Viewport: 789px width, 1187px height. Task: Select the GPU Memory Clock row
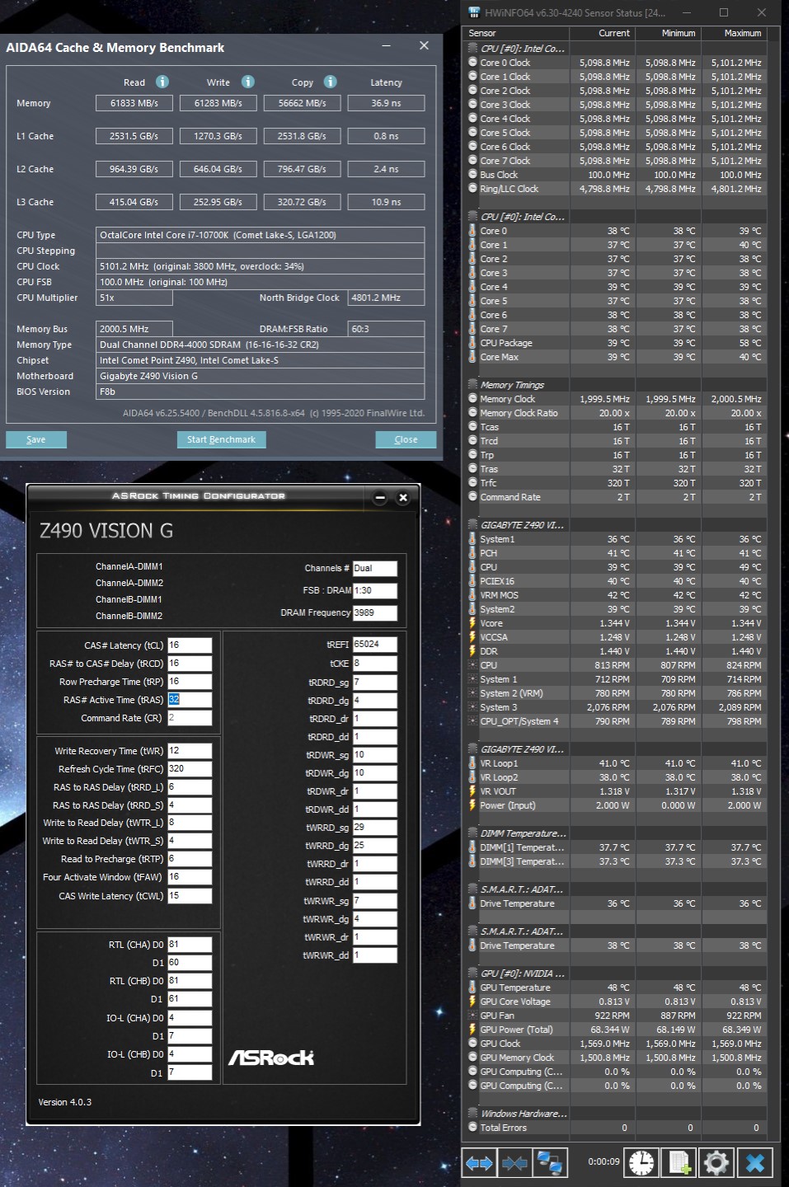point(615,1058)
